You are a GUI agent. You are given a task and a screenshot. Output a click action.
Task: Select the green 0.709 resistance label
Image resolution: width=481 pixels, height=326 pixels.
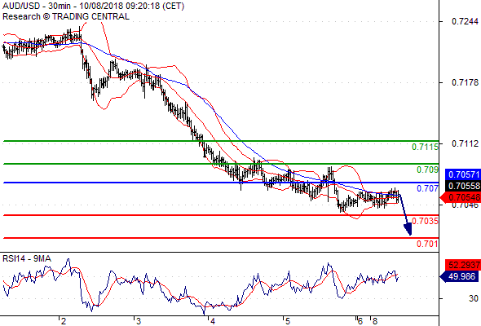pos(427,170)
